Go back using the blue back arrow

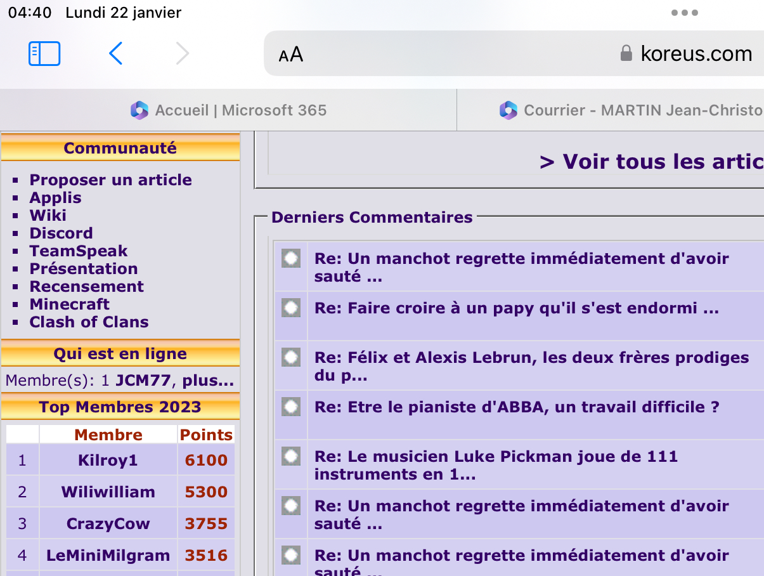[115, 54]
